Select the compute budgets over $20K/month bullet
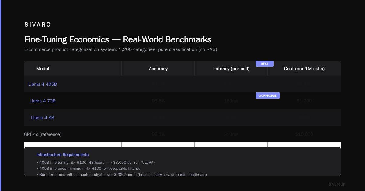365x191 pixels. (122, 174)
